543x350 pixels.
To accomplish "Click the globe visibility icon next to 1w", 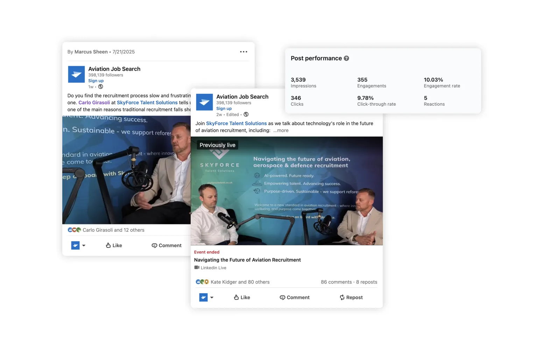I will (100, 87).
